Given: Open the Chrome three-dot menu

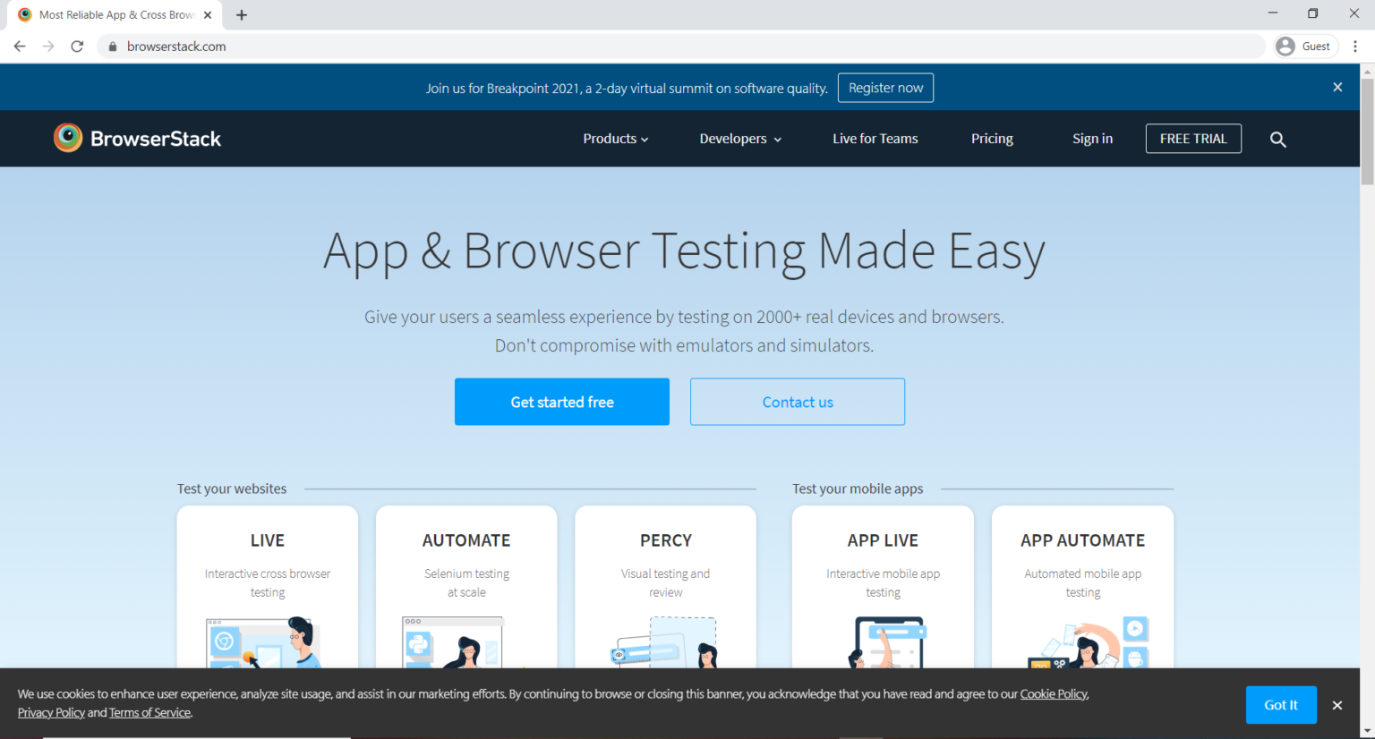Looking at the screenshot, I should 1355,47.
